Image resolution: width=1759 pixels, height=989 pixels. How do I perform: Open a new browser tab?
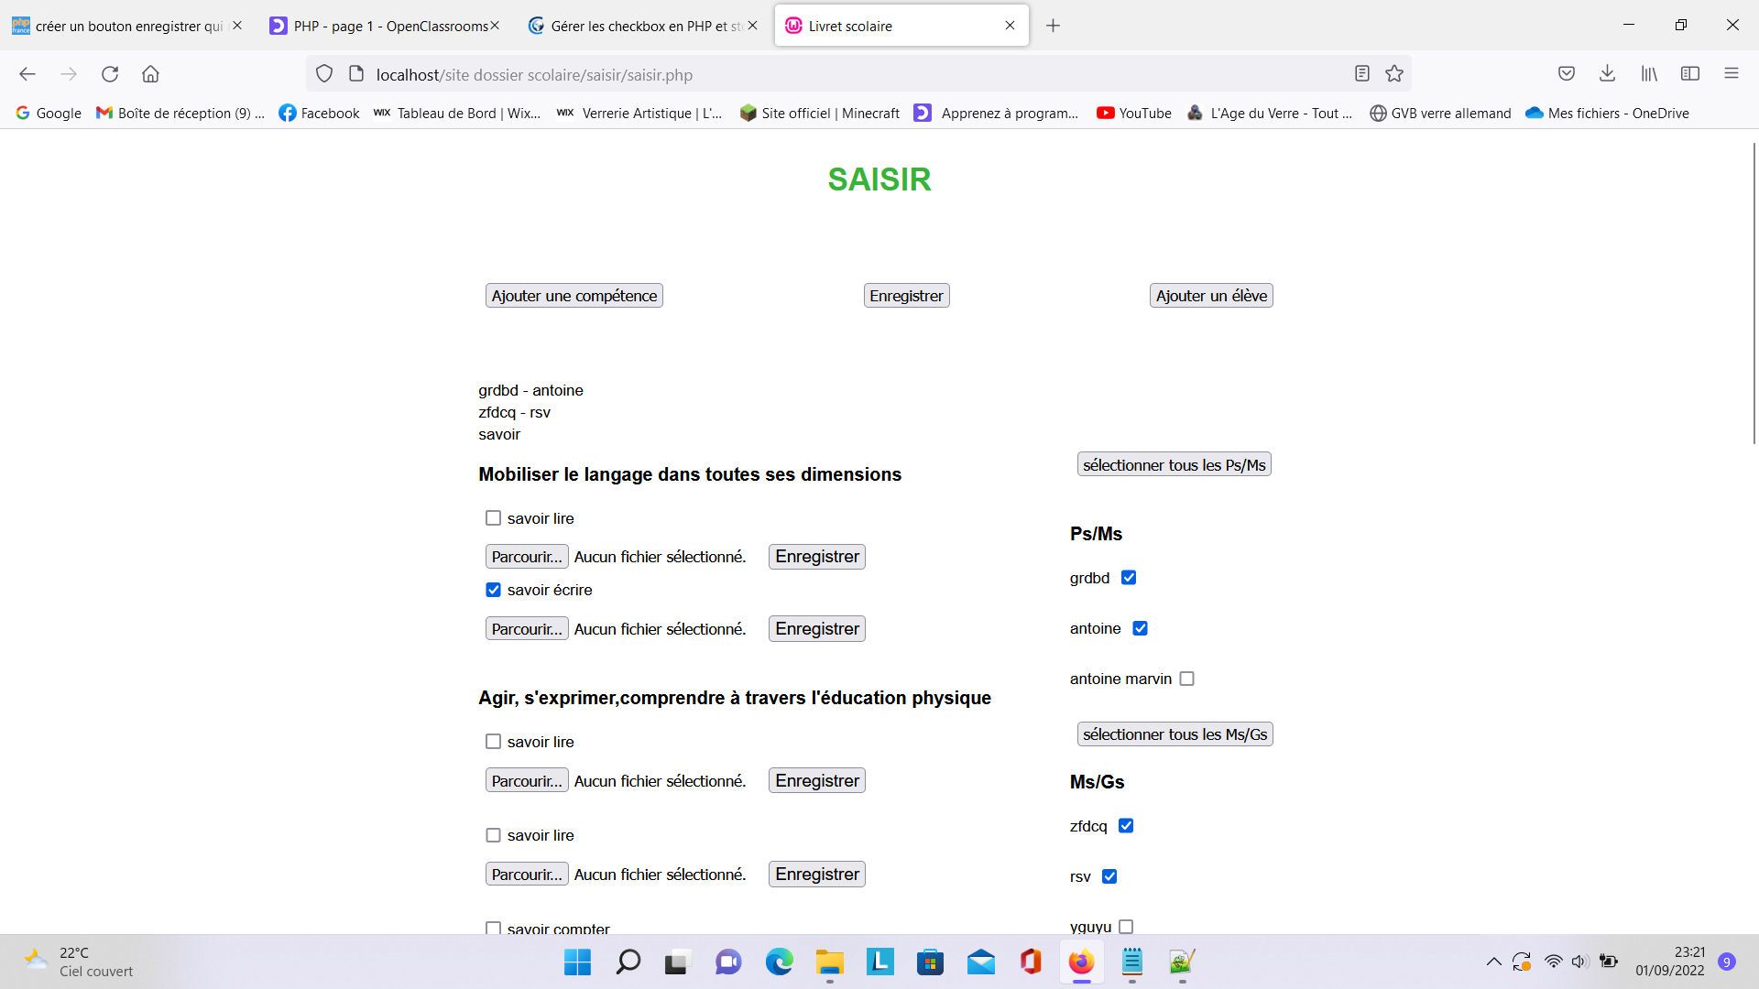[1052, 26]
